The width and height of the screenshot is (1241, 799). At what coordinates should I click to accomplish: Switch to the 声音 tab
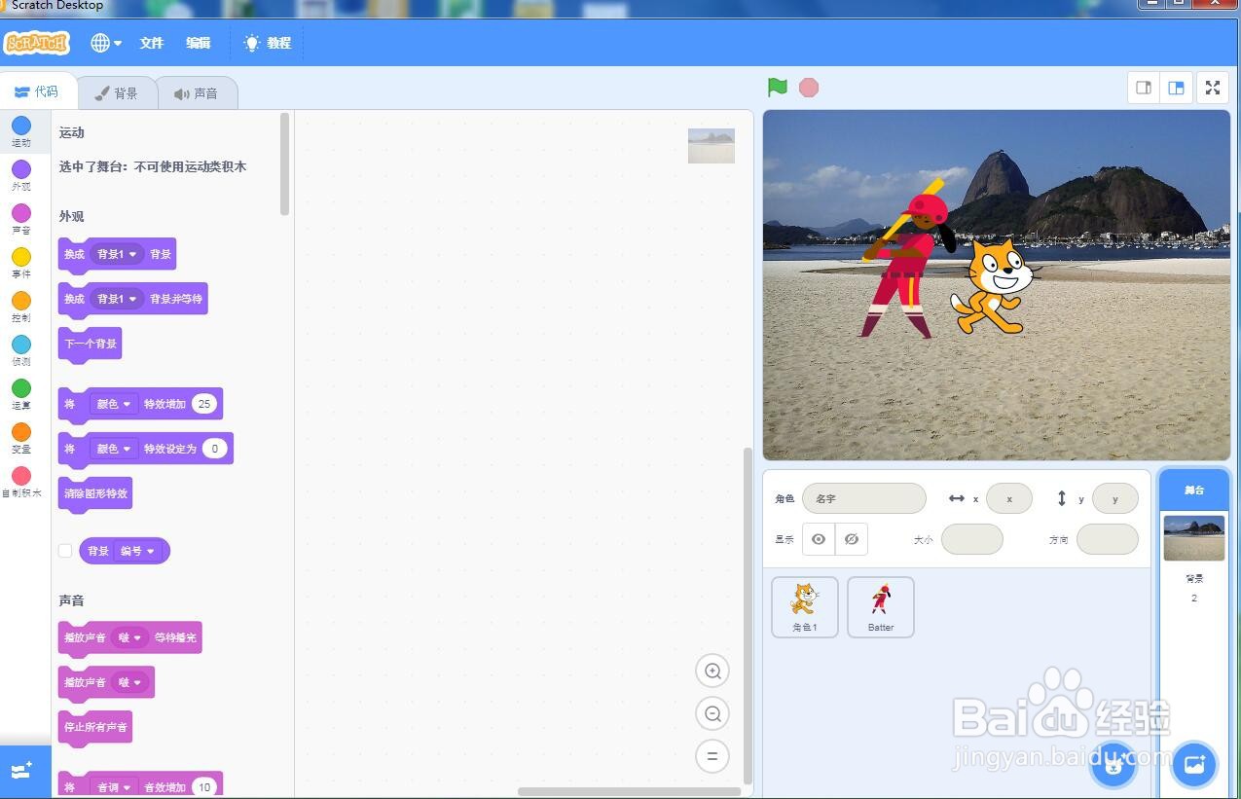[197, 93]
